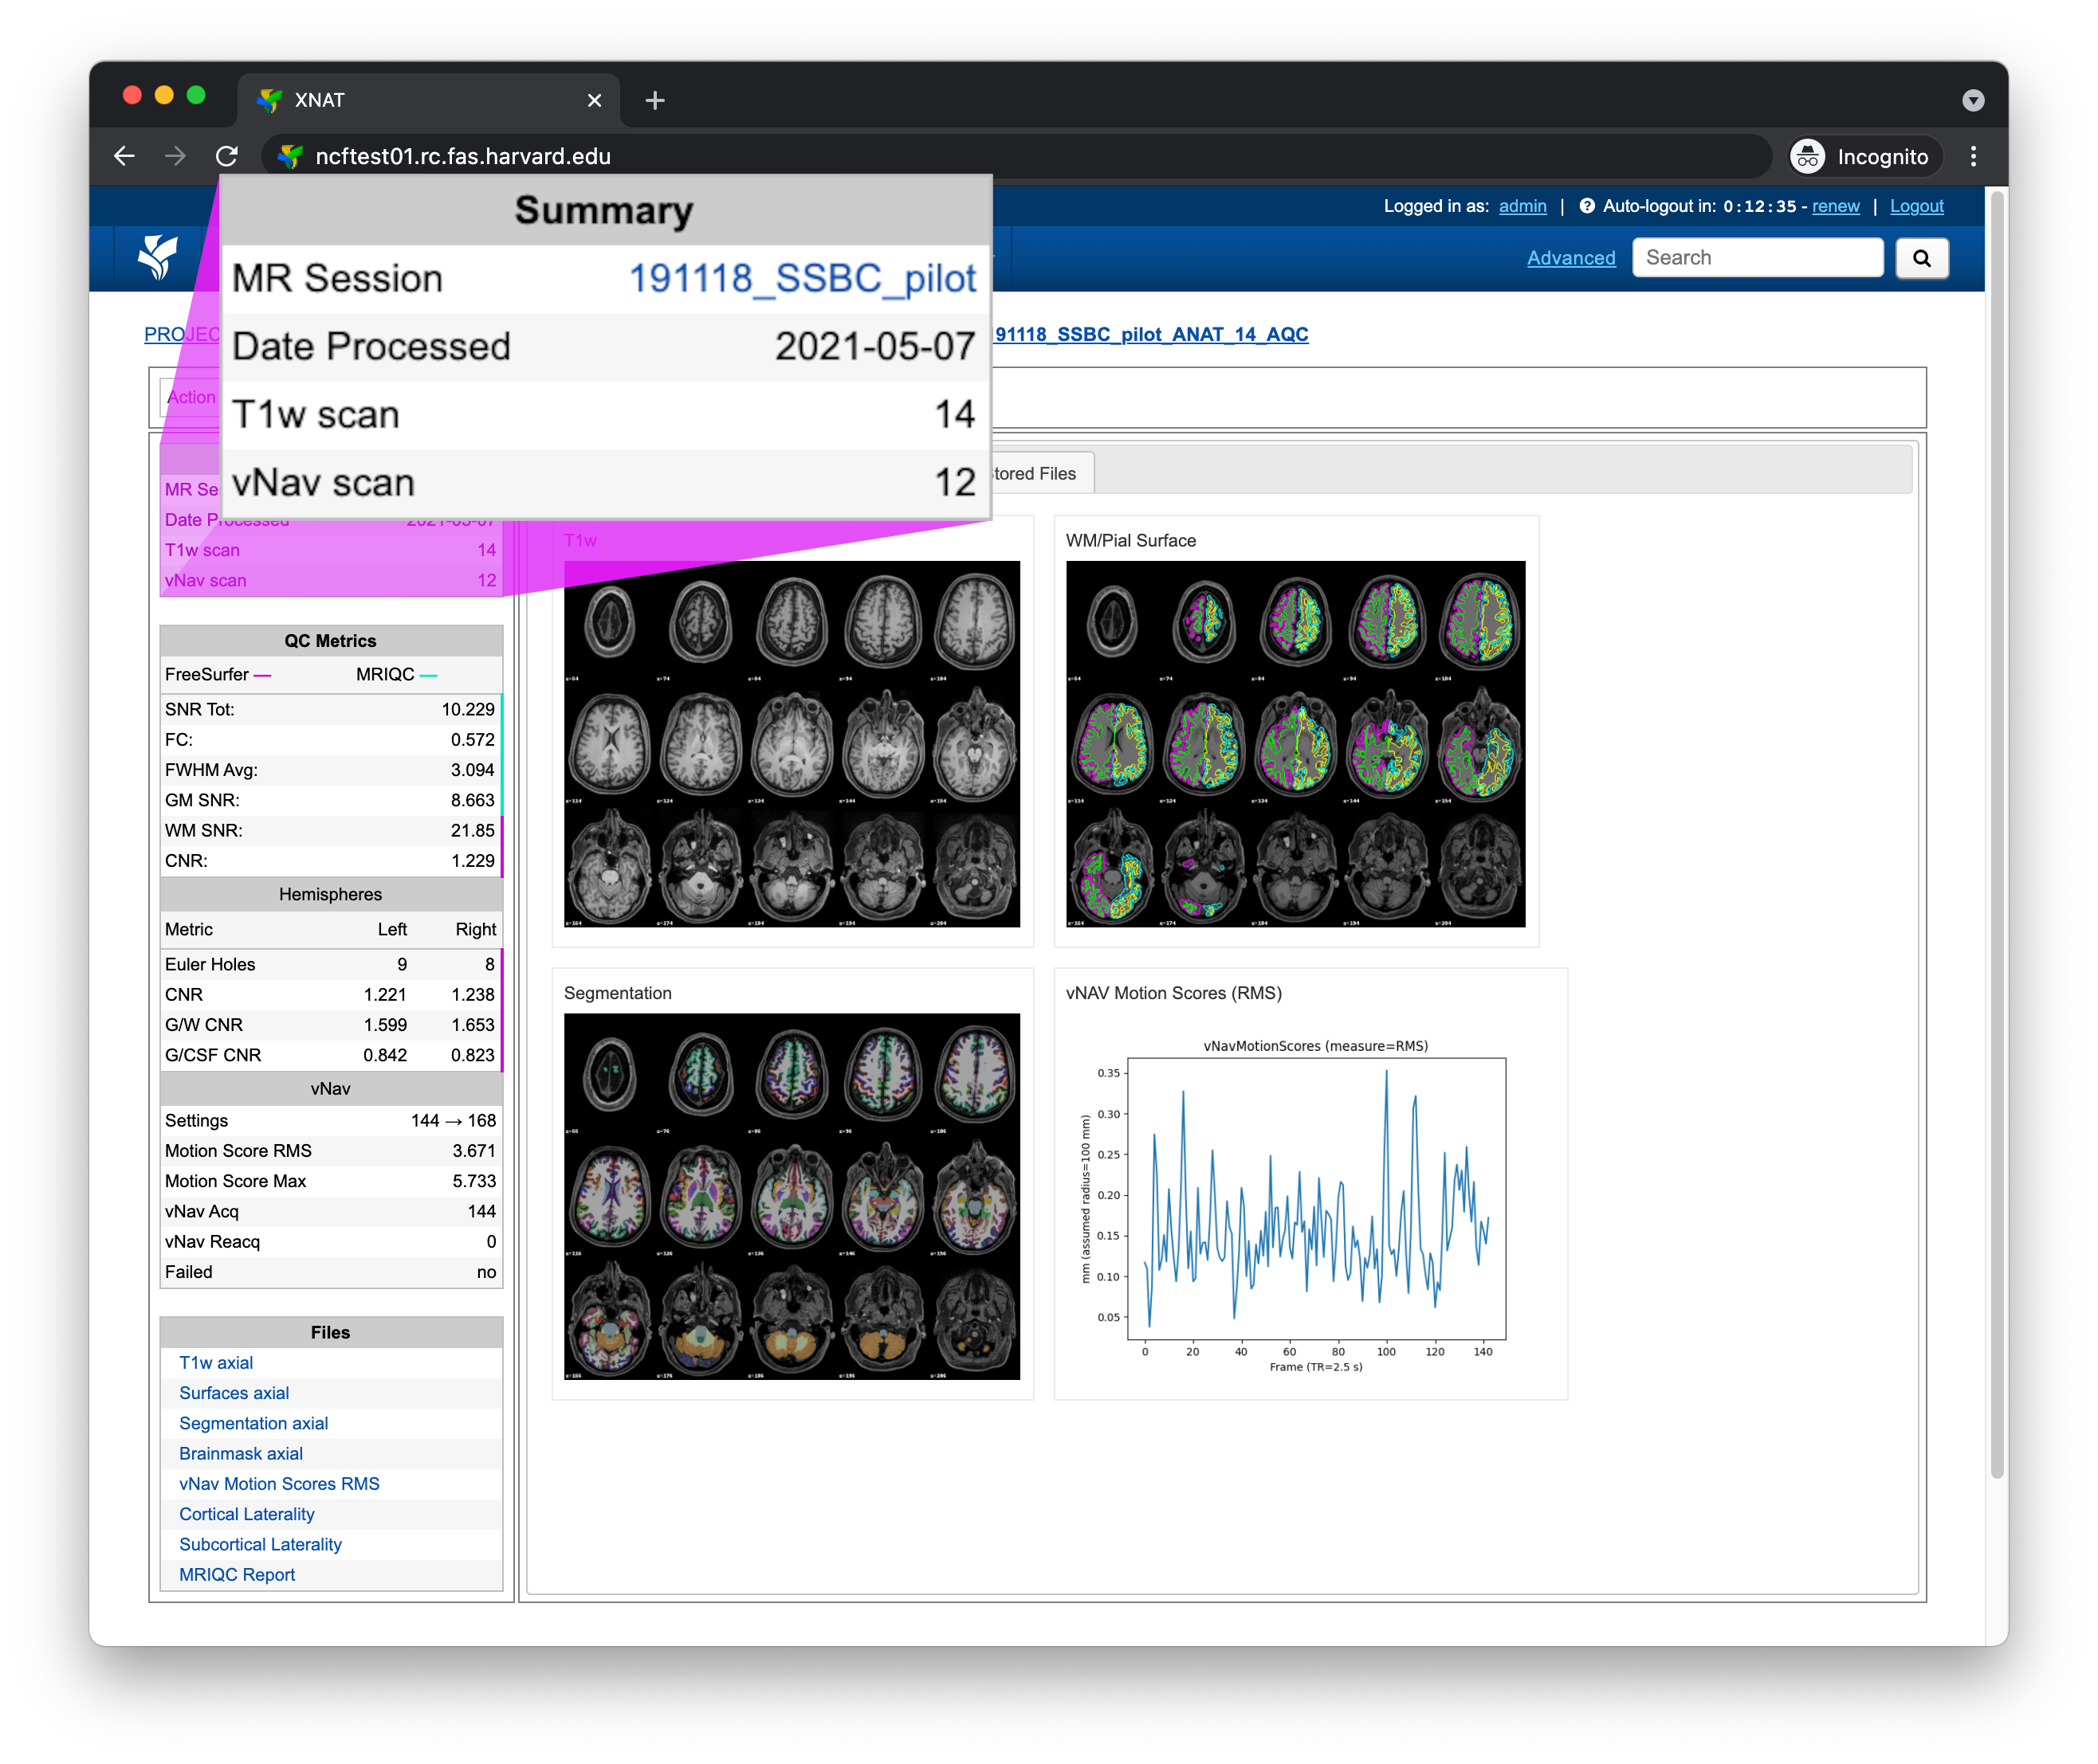Click the Motion Score Max value 5.733
Image resolution: width=2098 pixels, height=1764 pixels.
pyautogui.click(x=473, y=1181)
